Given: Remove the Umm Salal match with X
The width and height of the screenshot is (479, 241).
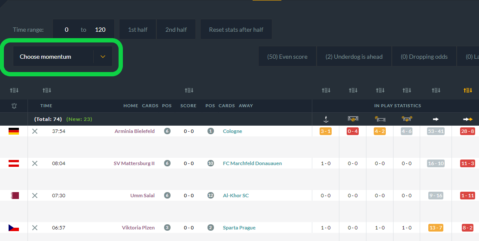Looking at the screenshot, I should pyautogui.click(x=35, y=196).
